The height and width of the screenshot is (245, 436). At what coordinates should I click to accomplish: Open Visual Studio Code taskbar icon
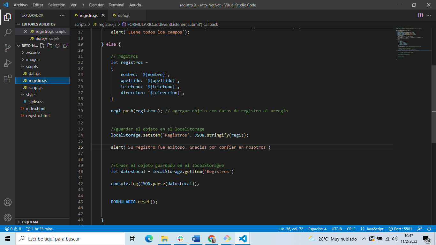[243, 239]
